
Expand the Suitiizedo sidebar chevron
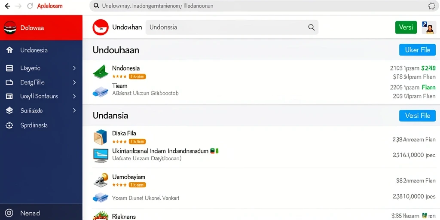point(74,110)
